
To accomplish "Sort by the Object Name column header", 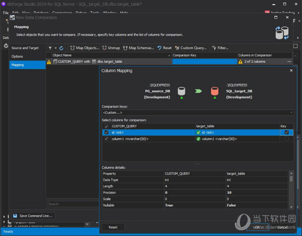I will [x=111, y=55].
